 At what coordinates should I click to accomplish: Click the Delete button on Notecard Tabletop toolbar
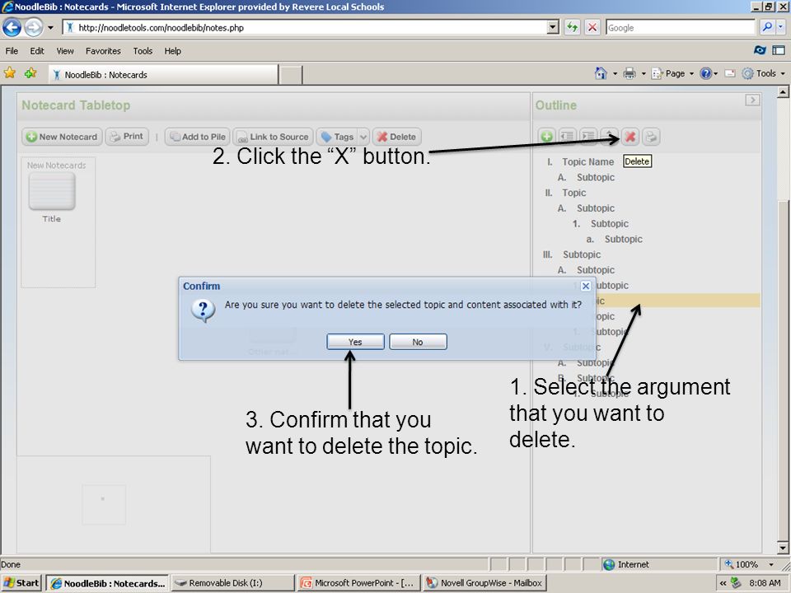click(397, 137)
